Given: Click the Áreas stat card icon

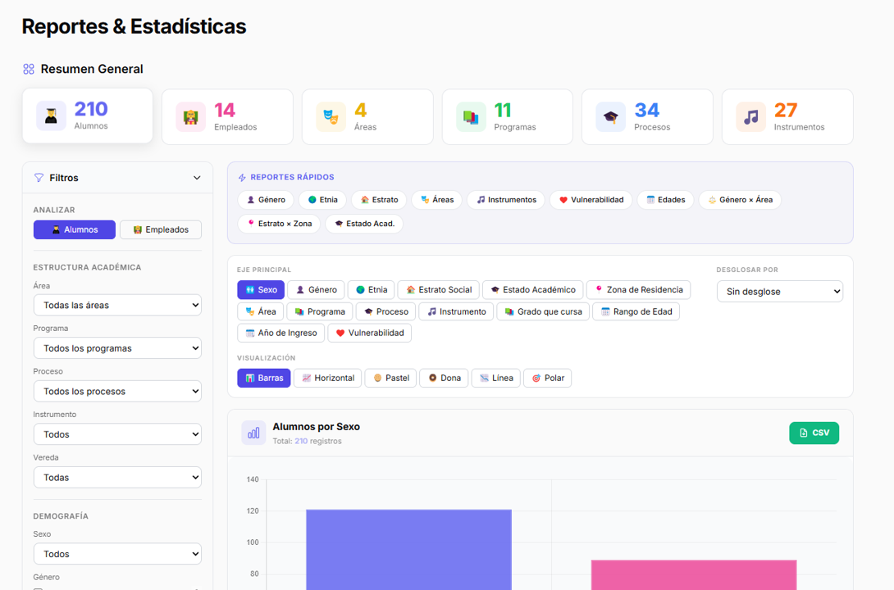Looking at the screenshot, I should [x=331, y=117].
